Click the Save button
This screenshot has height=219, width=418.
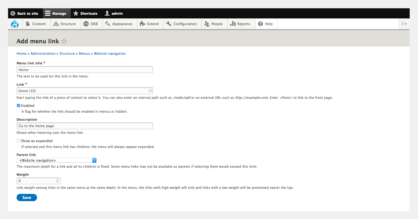tap(27, 198)
